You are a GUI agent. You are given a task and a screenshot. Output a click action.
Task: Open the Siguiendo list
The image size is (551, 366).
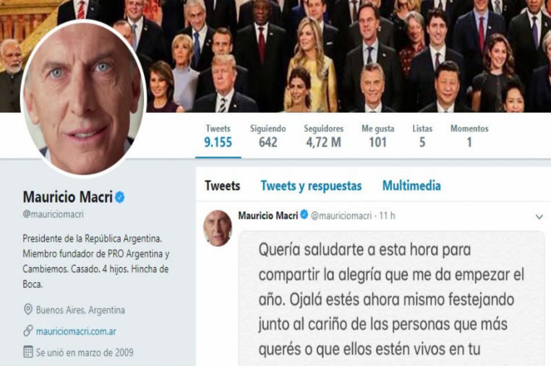[268, 136]
